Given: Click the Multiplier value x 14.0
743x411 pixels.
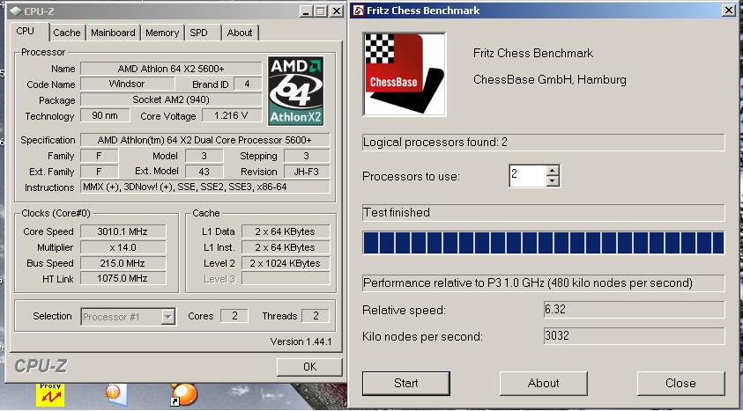Looking at the screenshot, I should [123, 247].
